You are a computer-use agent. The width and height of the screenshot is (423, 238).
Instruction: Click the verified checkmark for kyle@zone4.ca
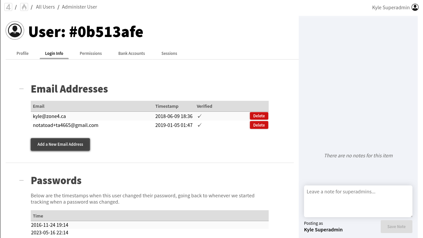[x=200, y=116]
